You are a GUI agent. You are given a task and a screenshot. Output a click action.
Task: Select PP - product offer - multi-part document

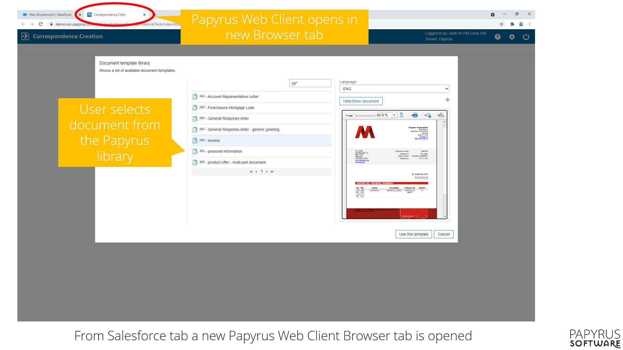(261, 162)
